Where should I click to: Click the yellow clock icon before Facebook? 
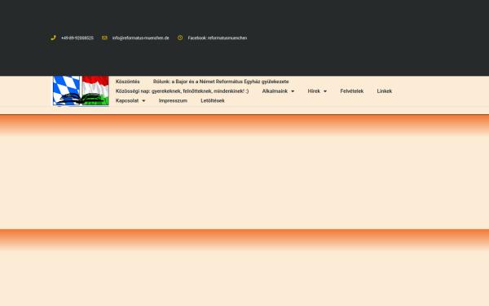pyautogui.click(x=180, y=38)
